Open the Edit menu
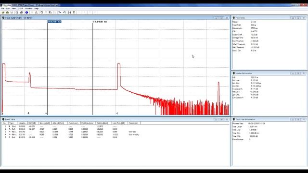308x173 pixels. 8,9
